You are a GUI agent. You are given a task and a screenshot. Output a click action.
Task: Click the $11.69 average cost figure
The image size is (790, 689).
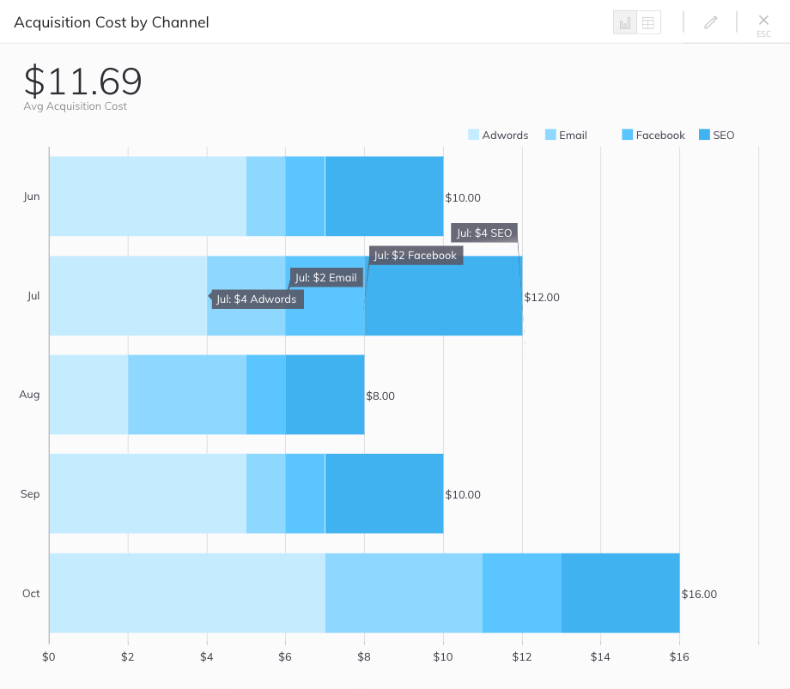[x=83, y=81]
